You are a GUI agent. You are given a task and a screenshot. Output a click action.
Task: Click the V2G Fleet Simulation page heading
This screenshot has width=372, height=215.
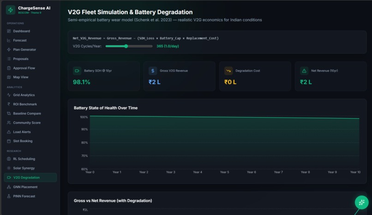click(130, 12)
